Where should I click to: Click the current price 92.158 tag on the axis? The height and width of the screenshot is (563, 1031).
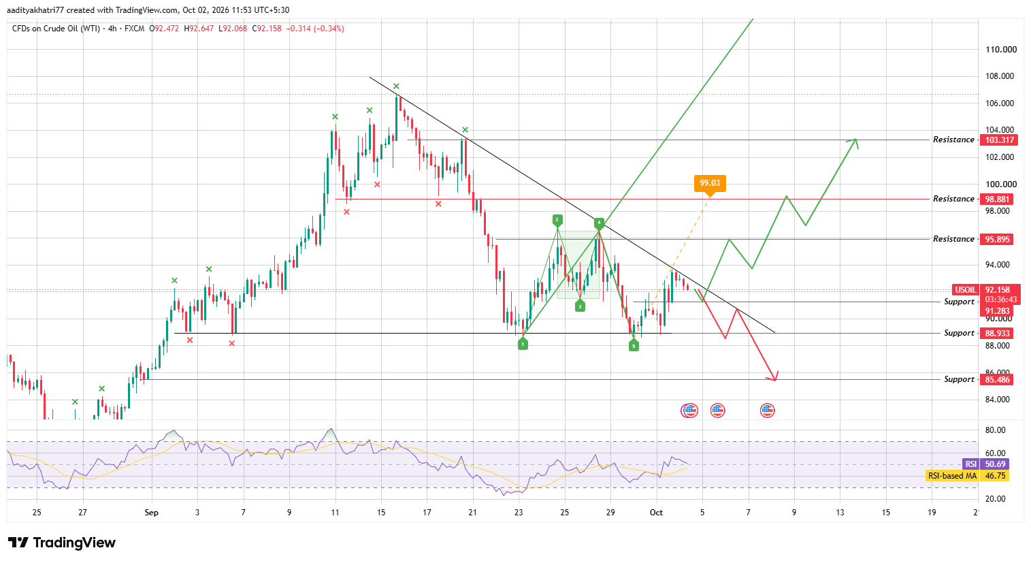[x=1000, y=290]
